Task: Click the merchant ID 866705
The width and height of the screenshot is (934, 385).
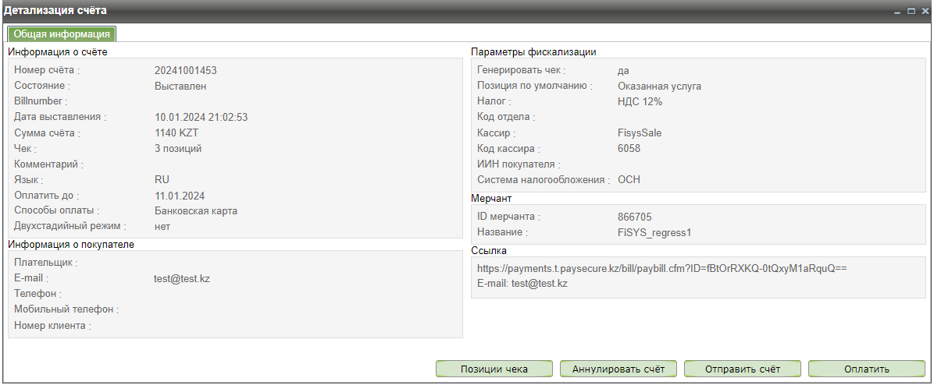Action: (x=634, y=217)
